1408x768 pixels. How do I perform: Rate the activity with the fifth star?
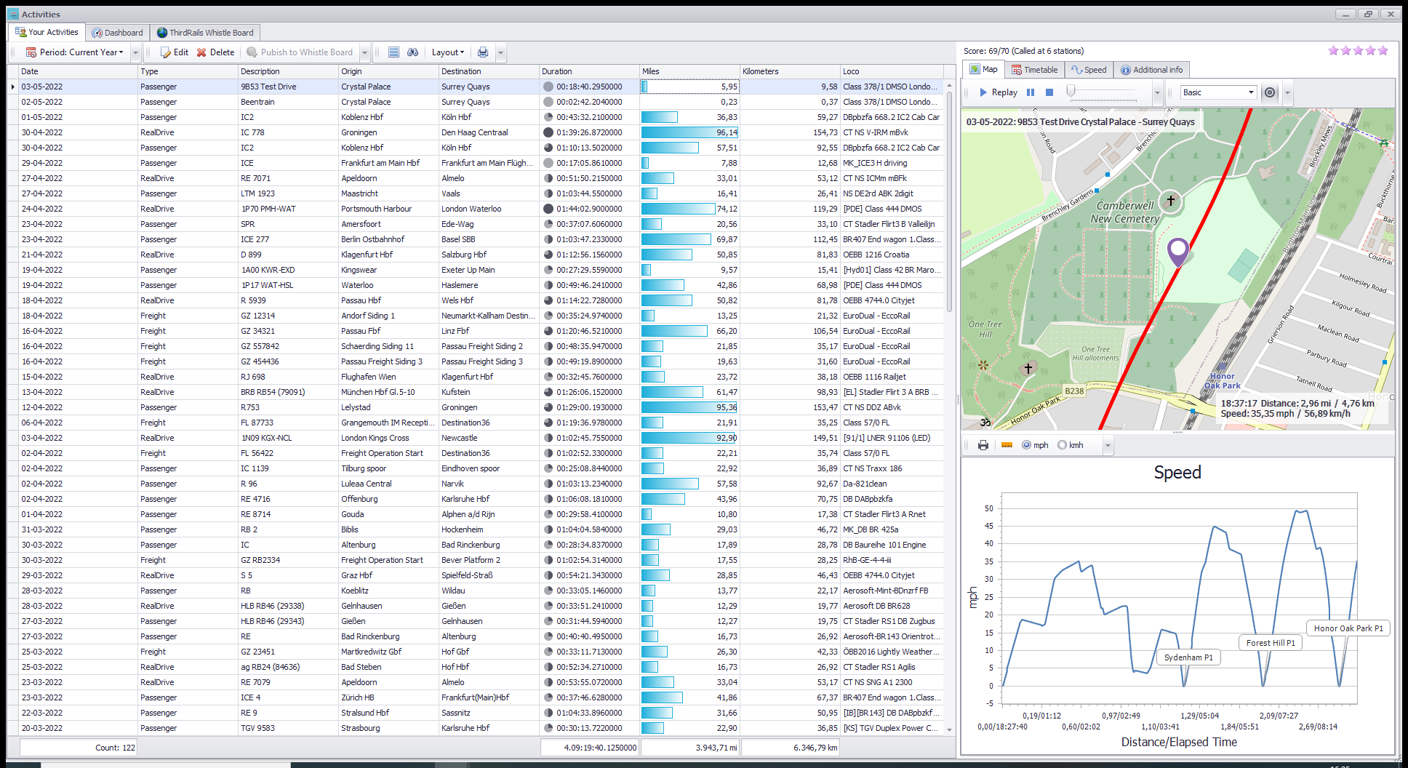(1383, 51)
